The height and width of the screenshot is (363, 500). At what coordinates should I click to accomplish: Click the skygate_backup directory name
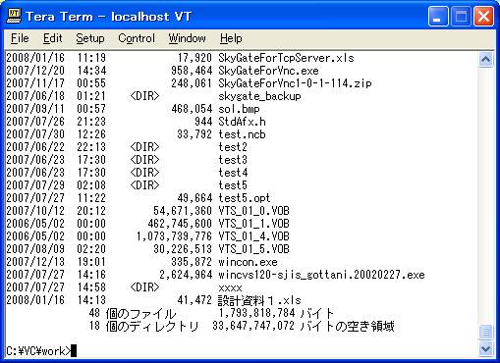click(x=259, y=96)
